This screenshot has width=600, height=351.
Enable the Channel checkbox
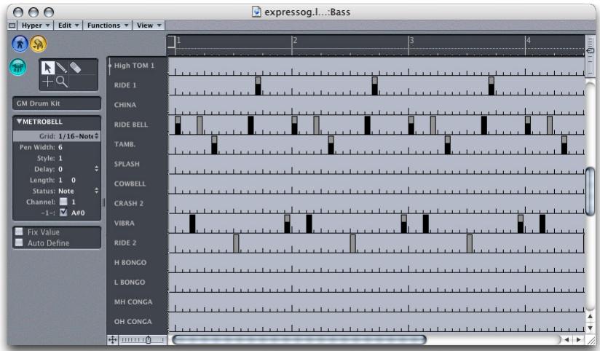click(x=63, y=201)
